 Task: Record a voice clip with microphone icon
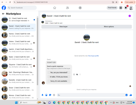point(42,95)
